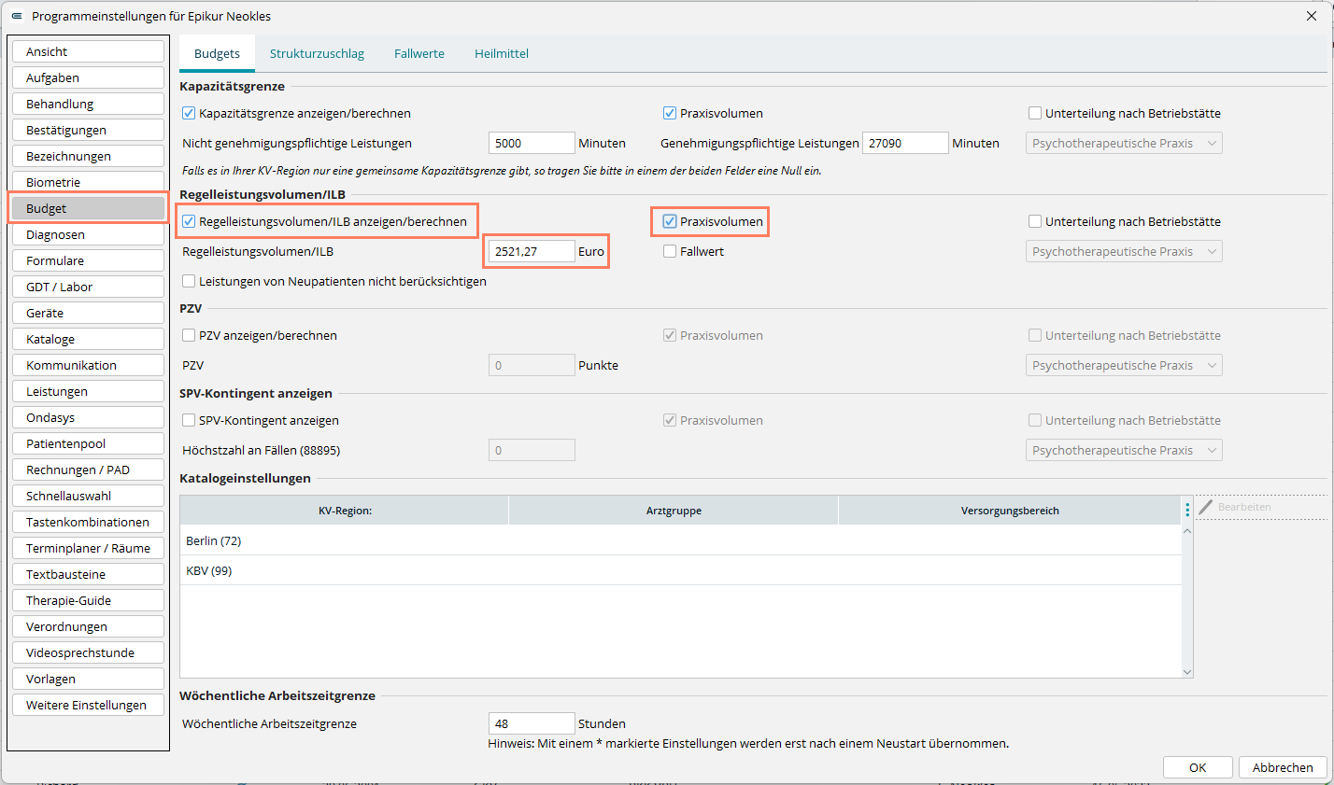Open the Betriebsstätte dropdown in the SPV-Kontingent section
The width and height of the screenshot is (1334, 785).
(x=1124, y=450)
